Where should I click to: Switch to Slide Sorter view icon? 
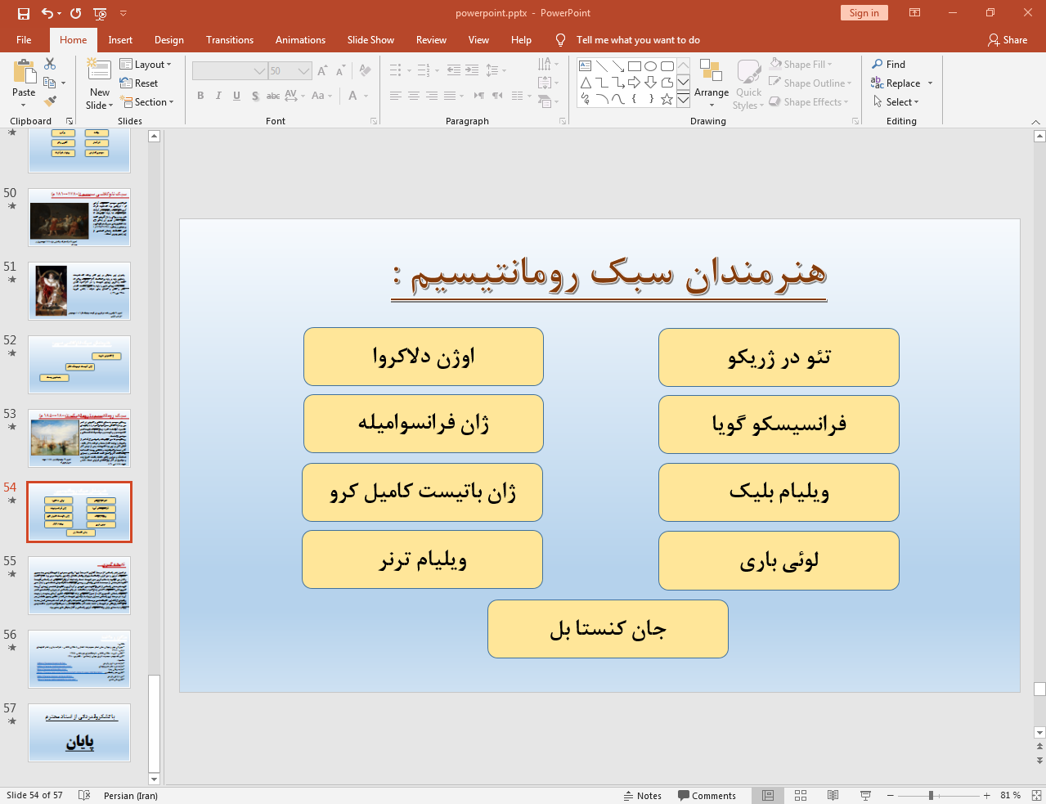click(x=801, y=795)
